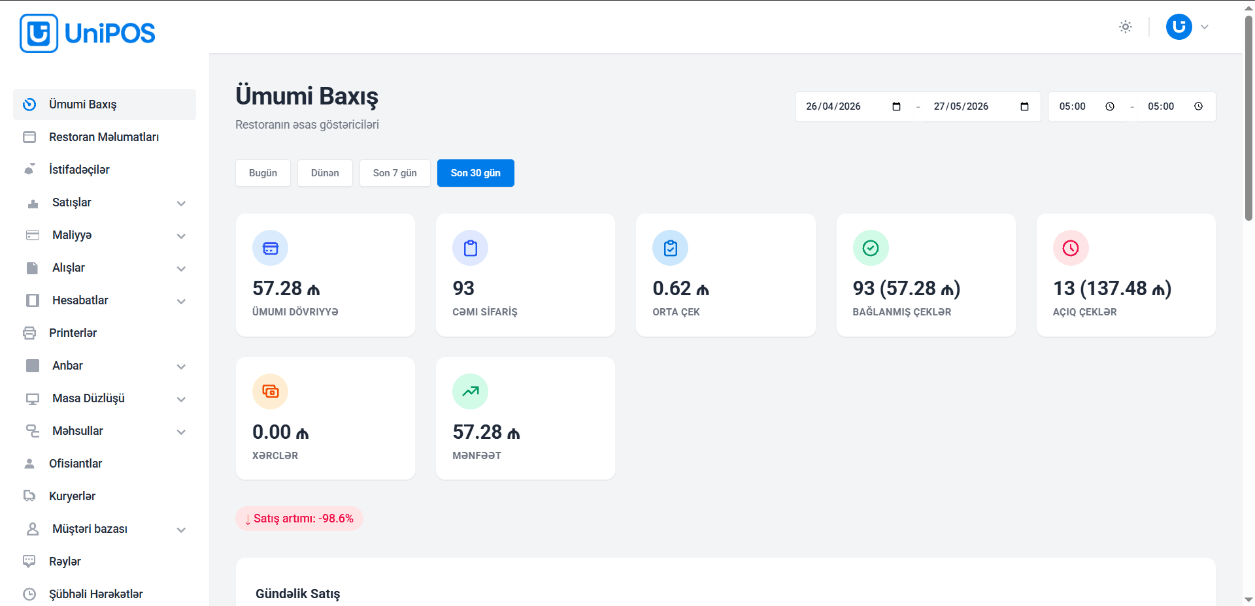Click the Orta Çek card icon
The image size is (1255, 606).
[671, 248]
